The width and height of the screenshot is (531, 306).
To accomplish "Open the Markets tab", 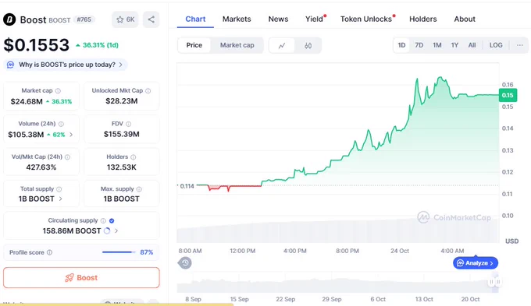I will (x=237, y=19).
